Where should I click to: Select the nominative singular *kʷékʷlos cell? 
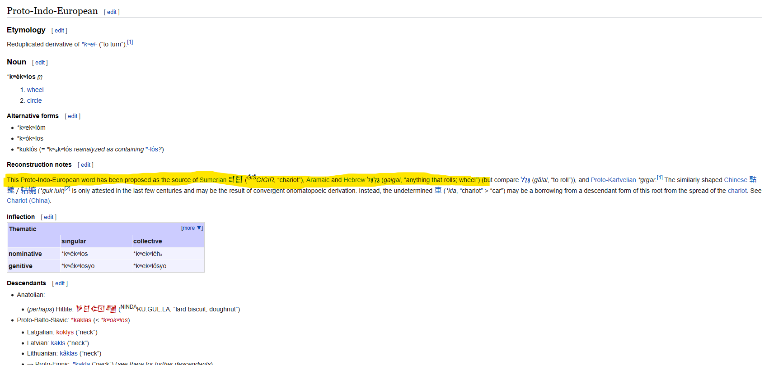96,254
